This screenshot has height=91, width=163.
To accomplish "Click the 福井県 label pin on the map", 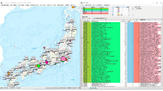I will [45, 54].
